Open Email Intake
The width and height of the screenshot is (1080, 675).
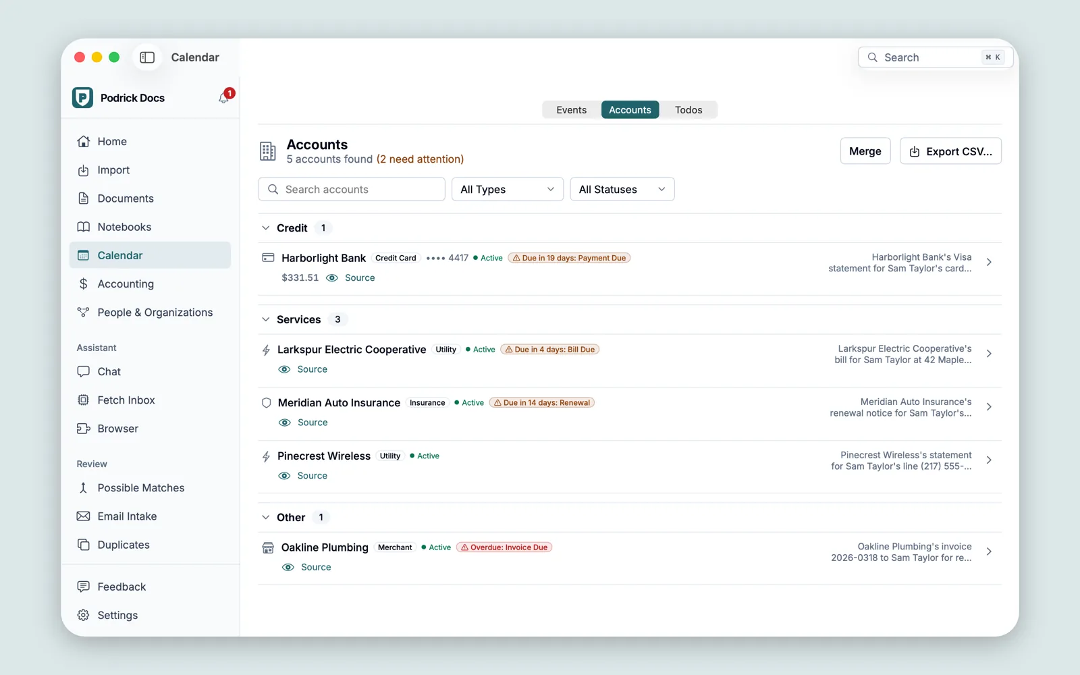(x=150, y=516)
